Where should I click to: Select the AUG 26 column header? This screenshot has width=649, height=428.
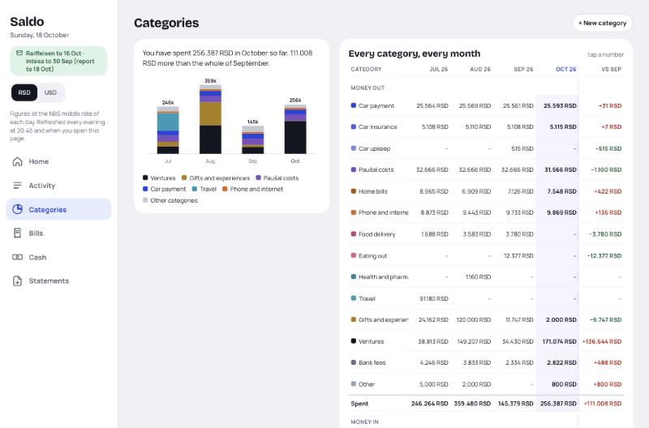(x=480, y=69)
